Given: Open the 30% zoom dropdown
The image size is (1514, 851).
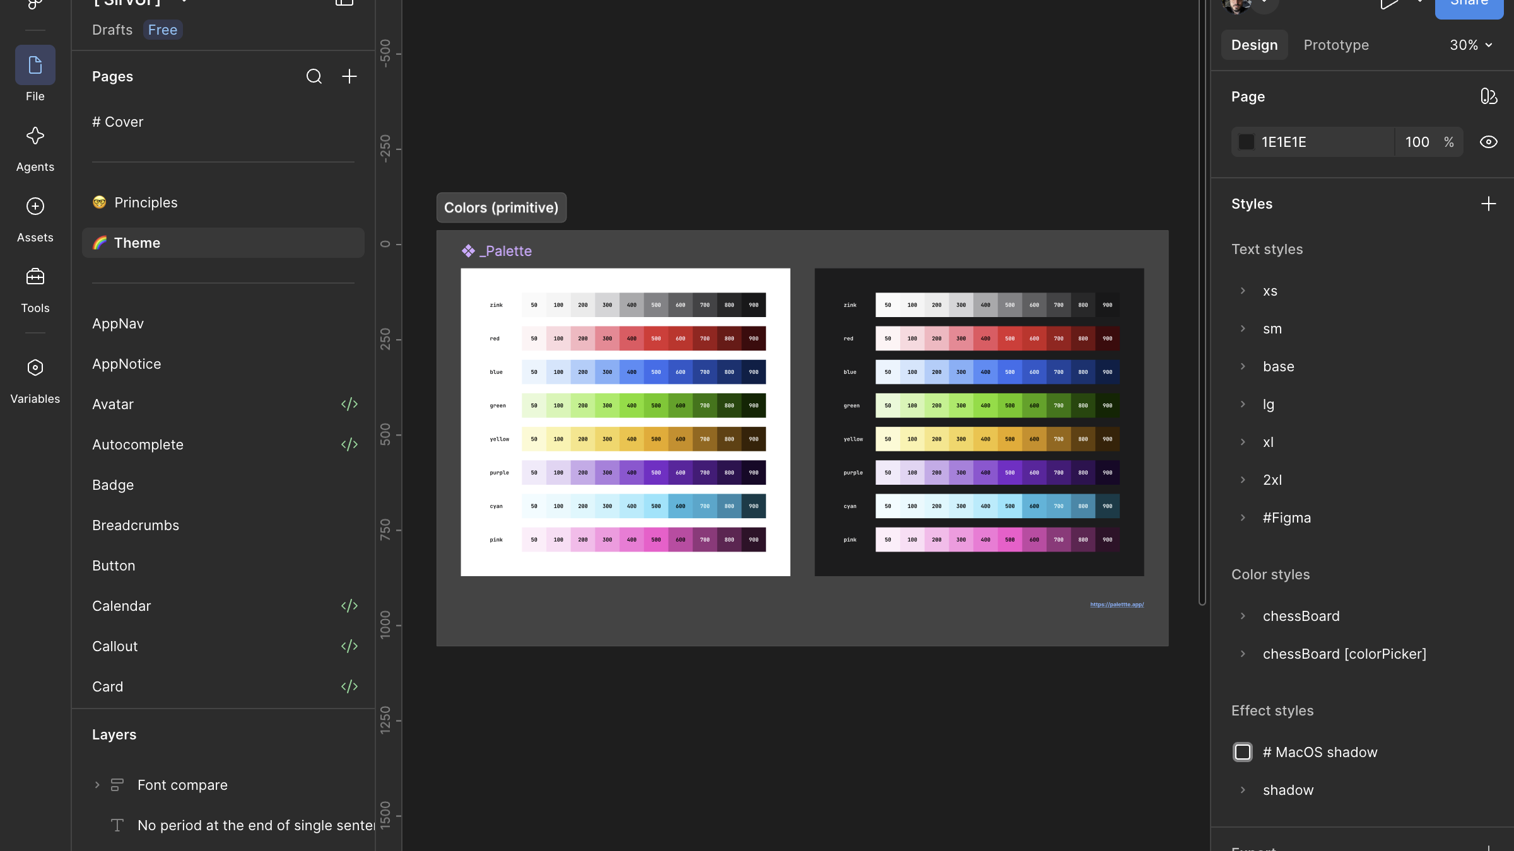Looking at the screenshot, I should [x=1471, y=45].
